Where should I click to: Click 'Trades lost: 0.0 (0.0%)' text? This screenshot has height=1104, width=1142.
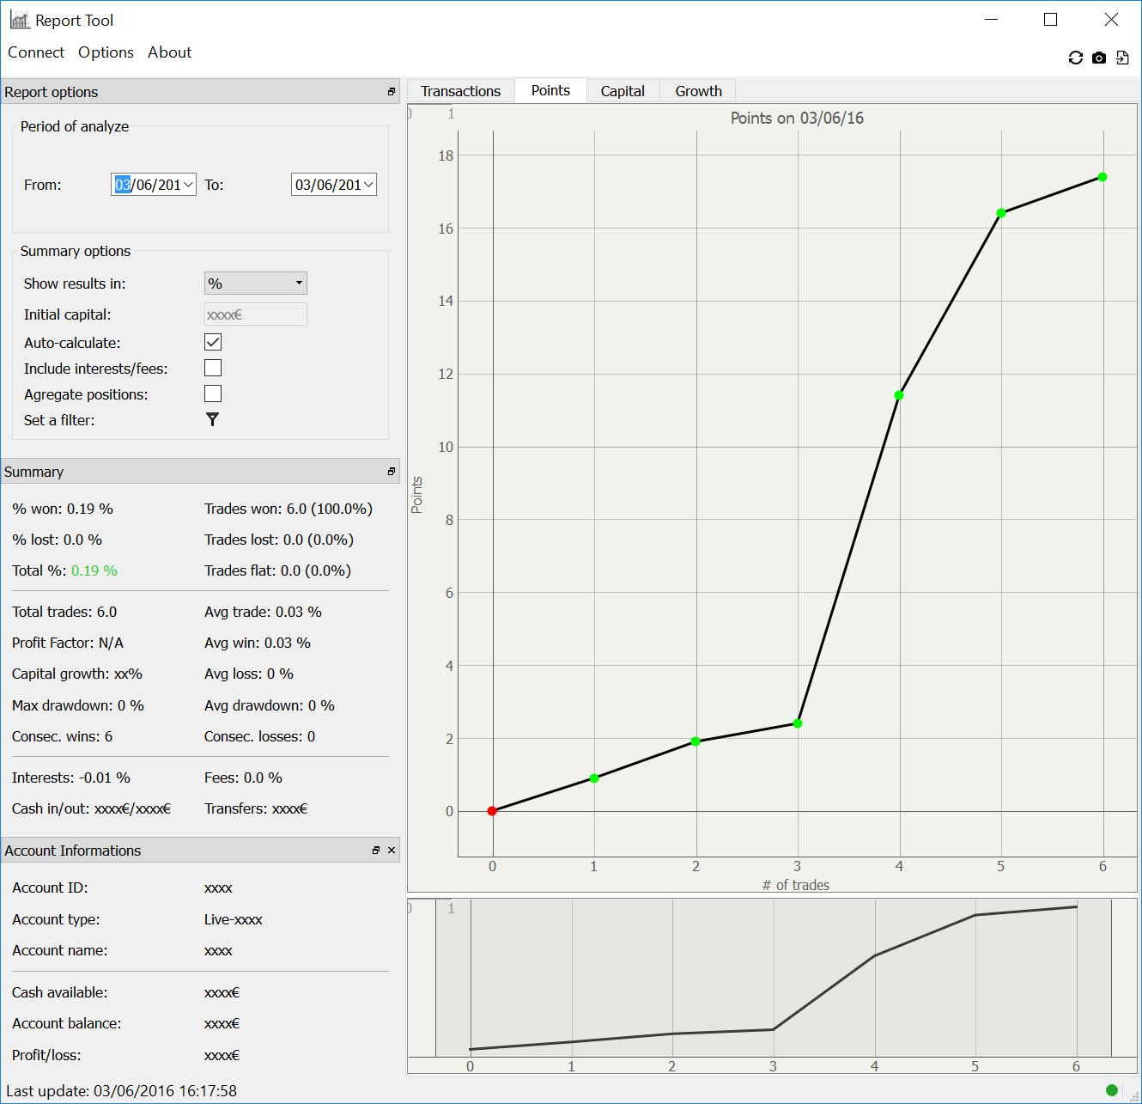(x=279, y=540)
